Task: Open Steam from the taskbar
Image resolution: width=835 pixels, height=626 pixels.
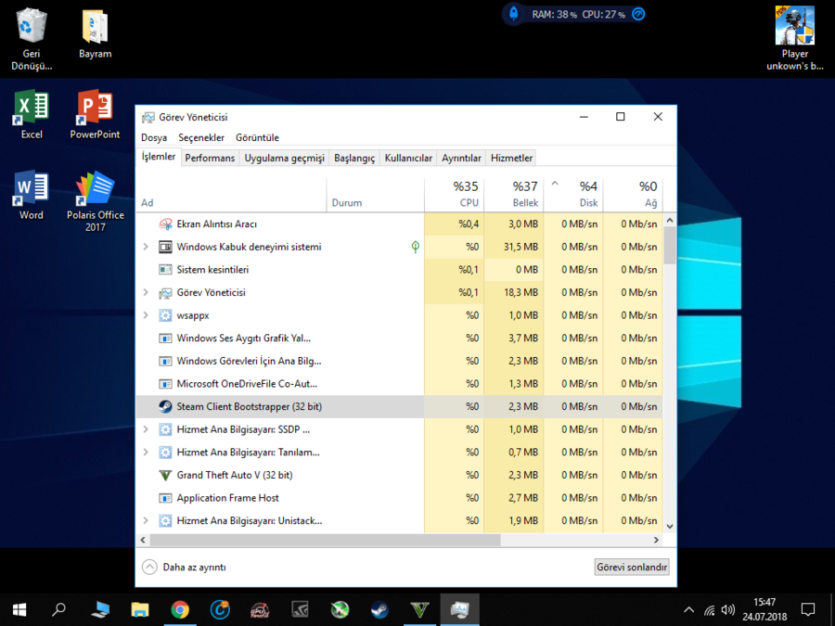Action: pos(379,609)
